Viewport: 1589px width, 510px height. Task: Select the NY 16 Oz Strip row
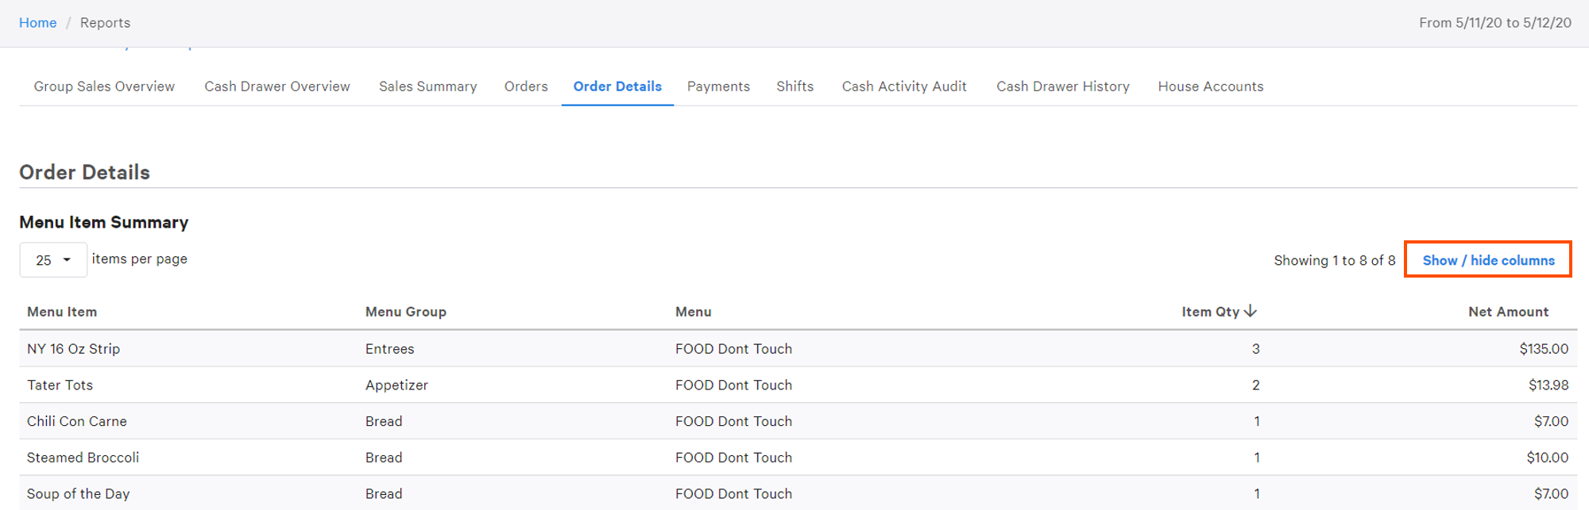[x=798, y=348]
